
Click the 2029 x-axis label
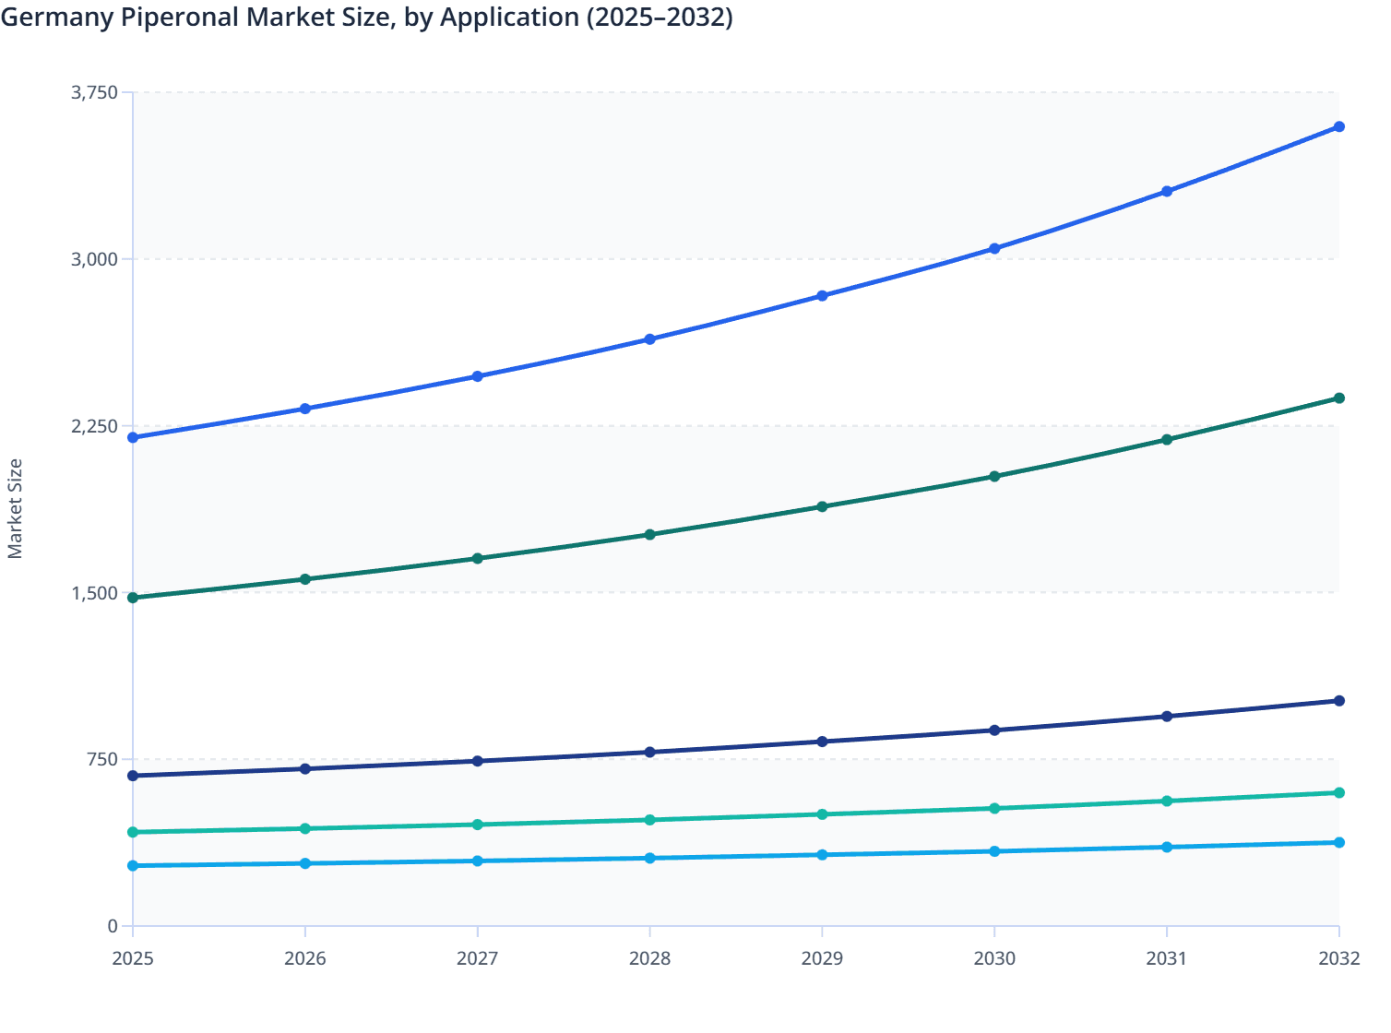(822, 959)
